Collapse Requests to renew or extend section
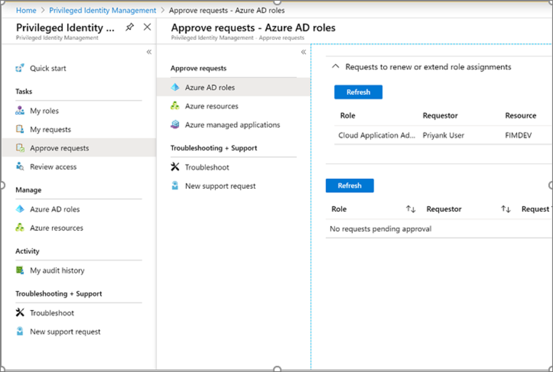The width and height of the screenshot is (553, 372). click(335, 66)
